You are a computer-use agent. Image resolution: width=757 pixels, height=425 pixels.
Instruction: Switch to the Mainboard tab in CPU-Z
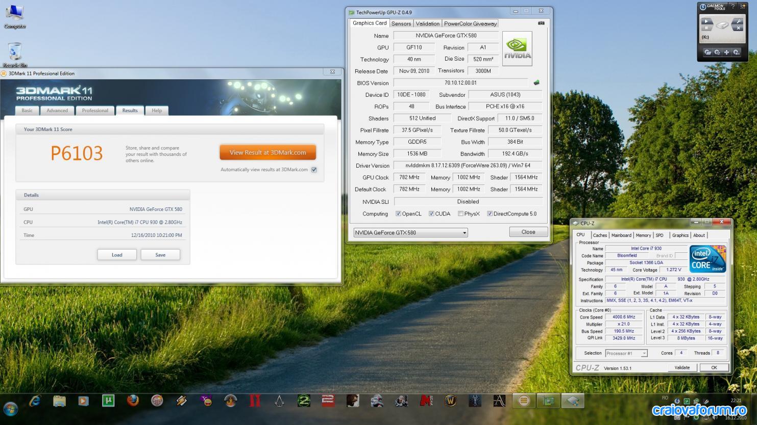621,235
